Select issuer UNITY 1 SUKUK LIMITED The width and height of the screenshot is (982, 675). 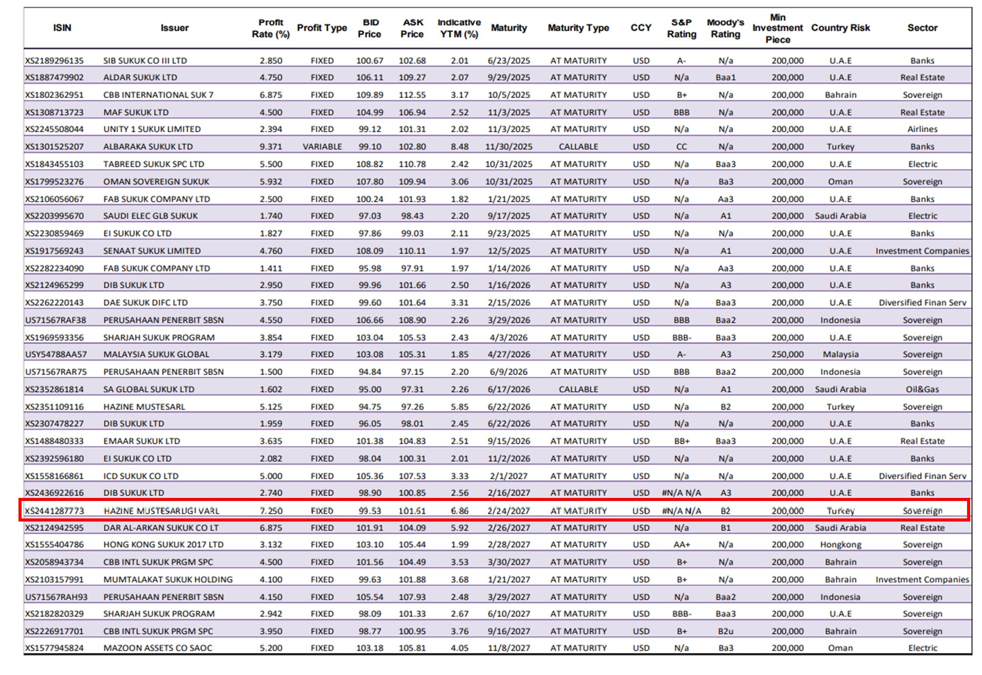(152, 129)
